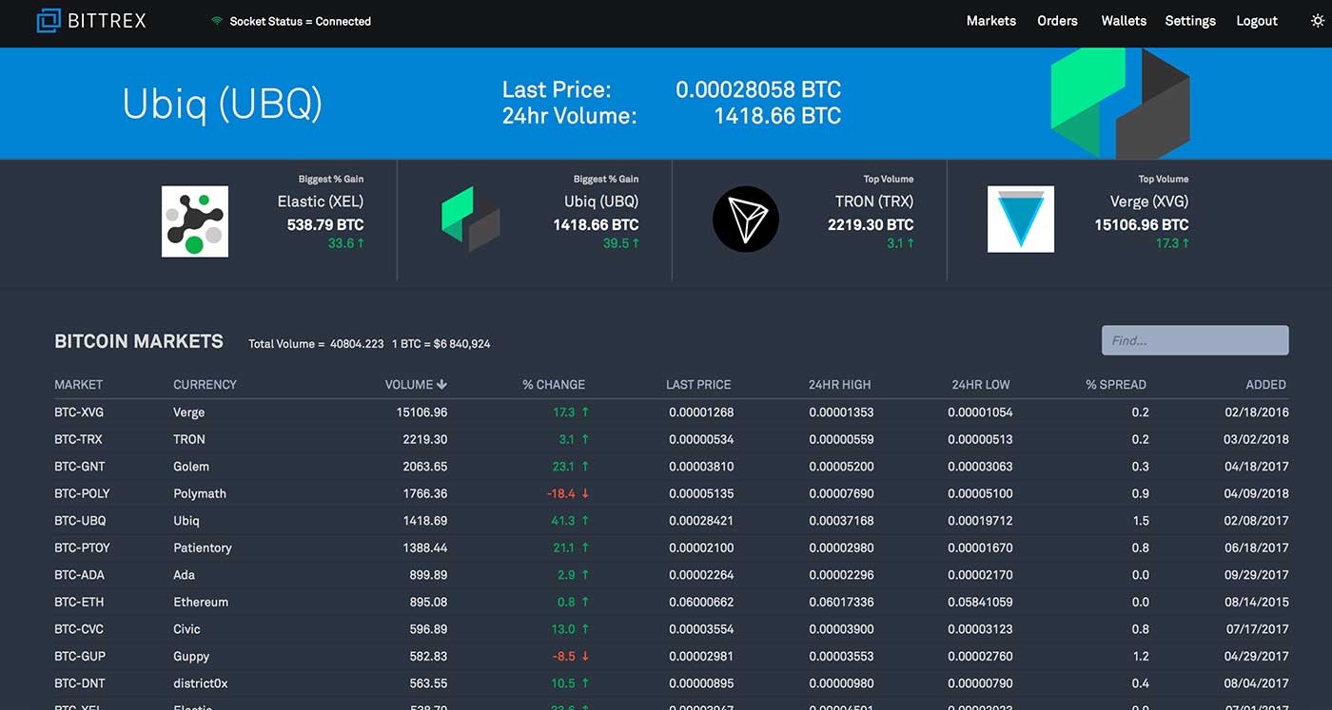
Task: Click the 24hr Volume 1418.66 BTC value in the banner
Action: (777, 116)
